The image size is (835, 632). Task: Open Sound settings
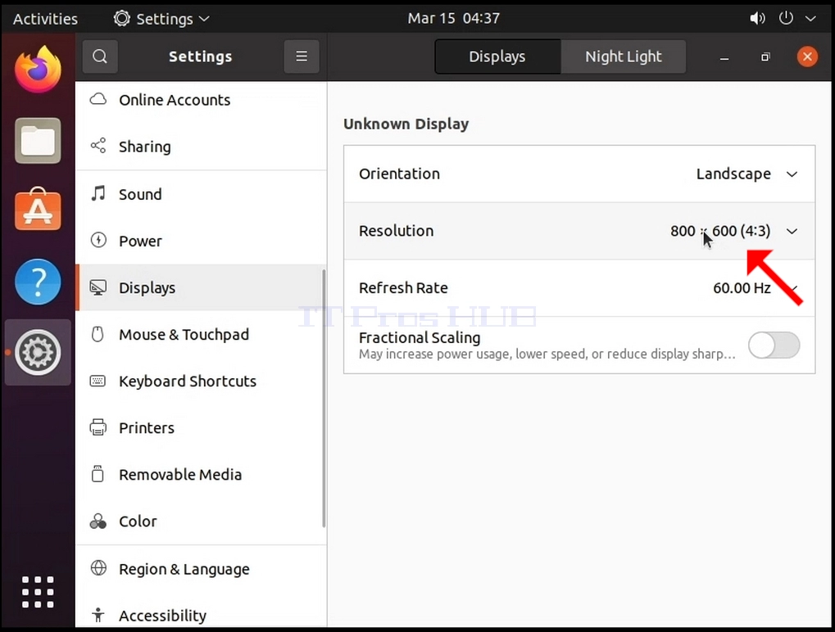coord(201,194)
